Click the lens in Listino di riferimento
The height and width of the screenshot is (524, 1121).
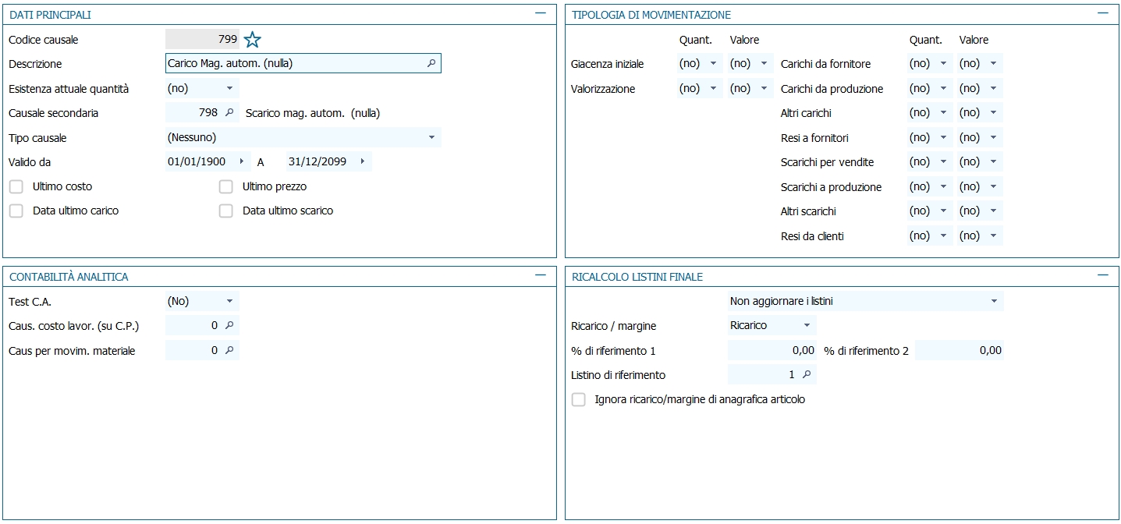(807, 375)
